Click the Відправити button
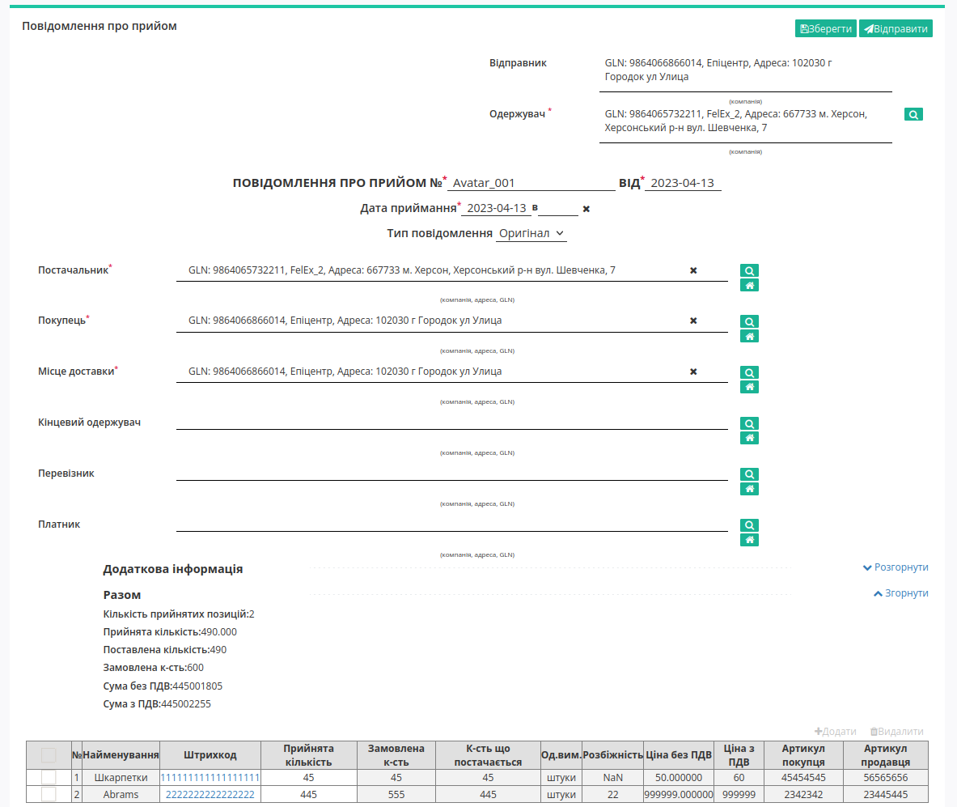 click(x=896, y=28)
